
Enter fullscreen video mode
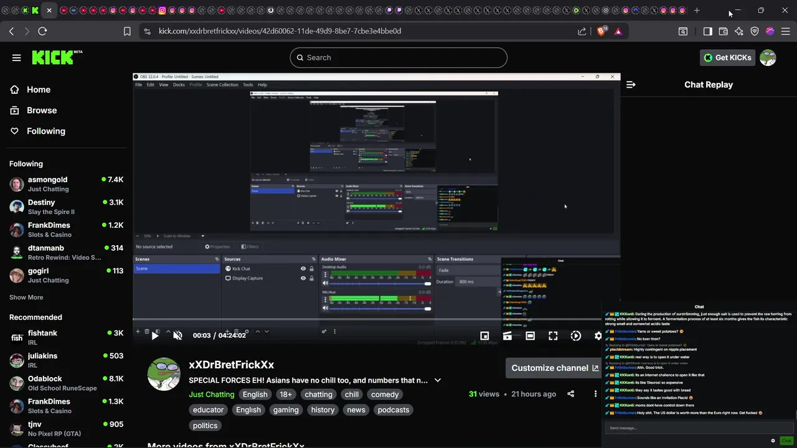553,336
